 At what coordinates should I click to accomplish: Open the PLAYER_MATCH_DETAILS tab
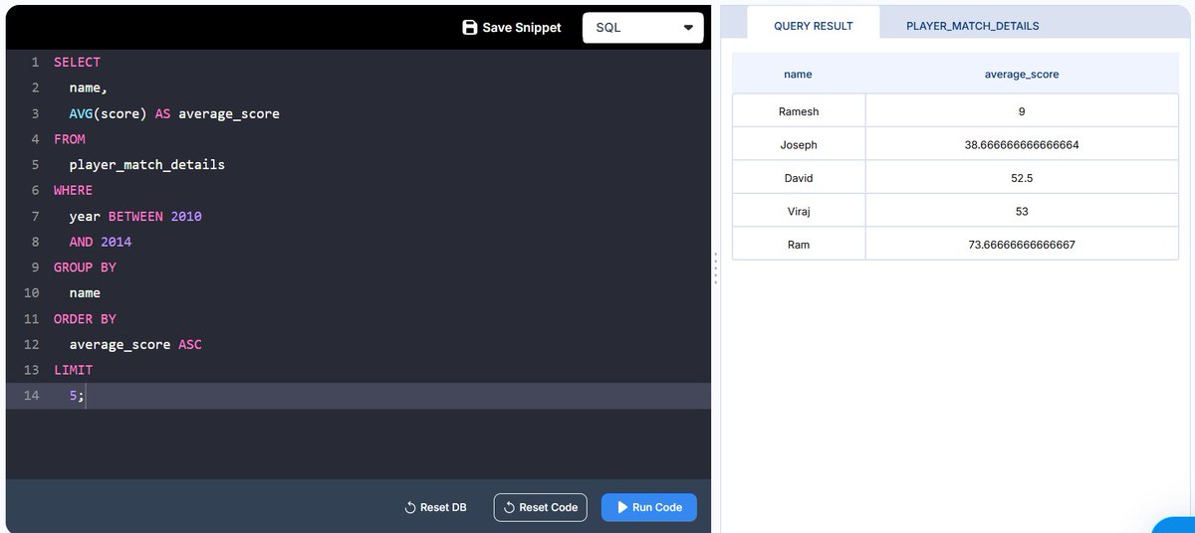tap(973, 26)
